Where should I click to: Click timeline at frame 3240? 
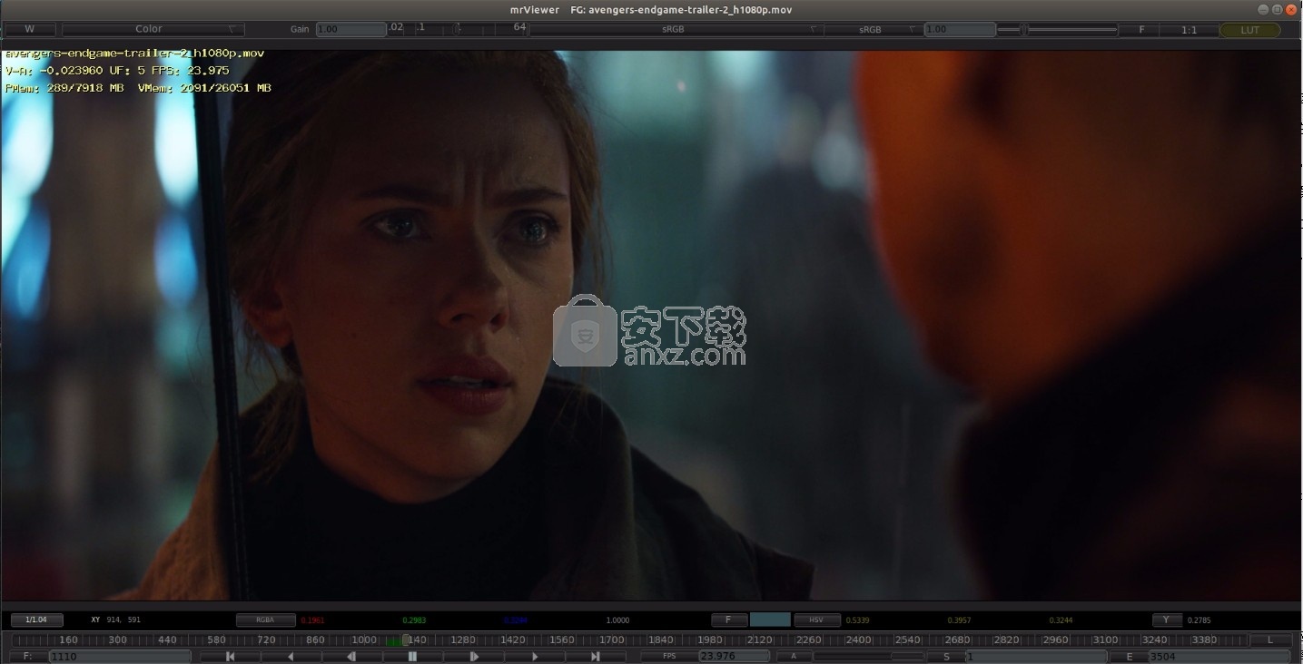[x=1154, y=640]
